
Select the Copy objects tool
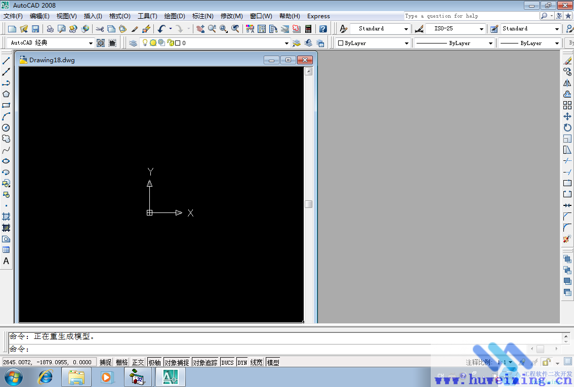567,72
